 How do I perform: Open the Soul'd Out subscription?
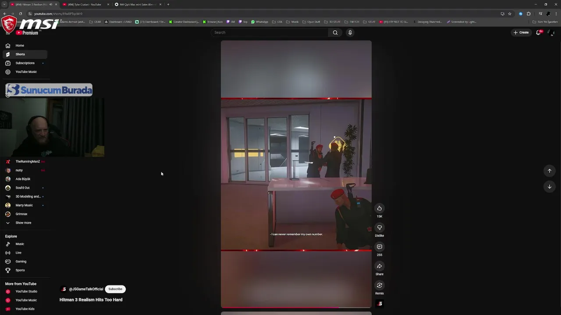22,188
